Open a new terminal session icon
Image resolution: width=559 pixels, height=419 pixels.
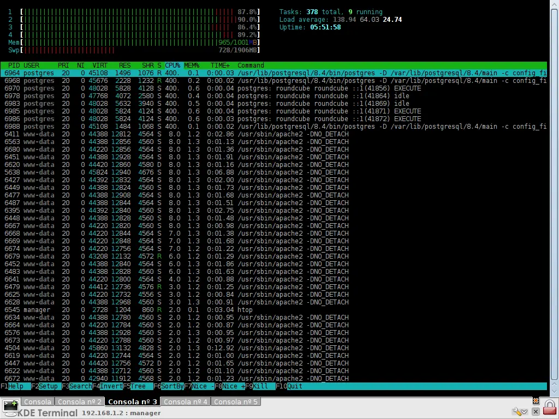point(10,405)
